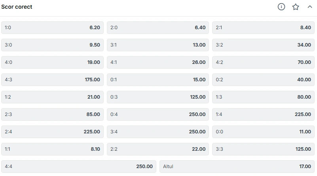317x176 pixels.
Task: Mark Scor corect as favorite with star
Action: click(x=296, y=7)
